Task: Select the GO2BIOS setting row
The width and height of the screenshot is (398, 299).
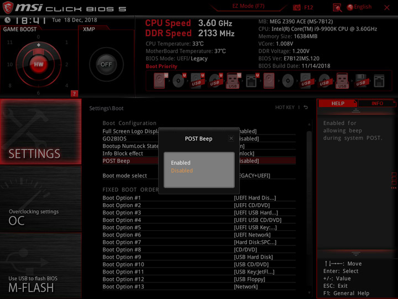Action: point(199,138)
